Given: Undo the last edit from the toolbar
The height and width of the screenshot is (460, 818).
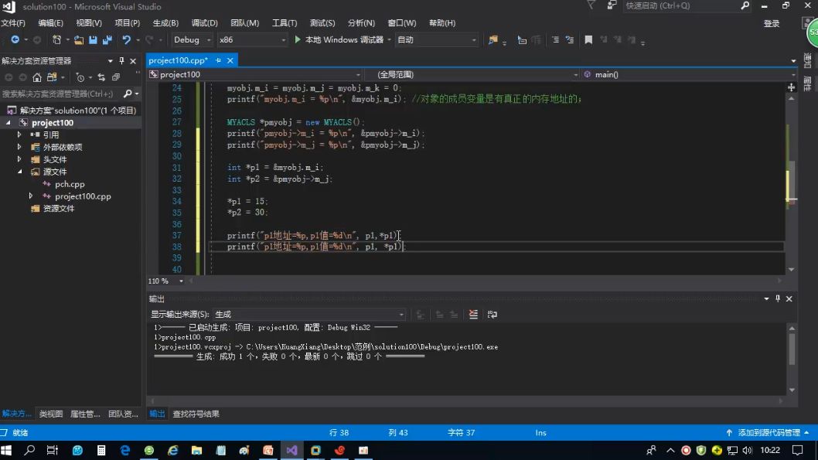Looking at the screenshot, I should tap(126, 39).
